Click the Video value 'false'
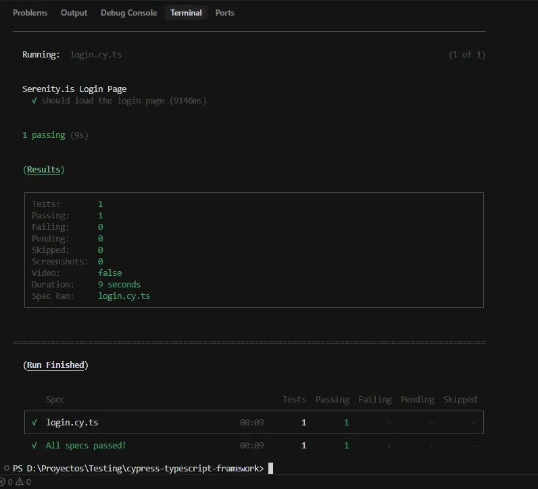 tap(109, 273)
